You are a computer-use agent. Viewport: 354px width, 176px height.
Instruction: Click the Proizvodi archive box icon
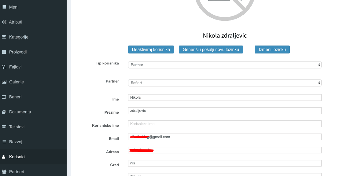4,52
